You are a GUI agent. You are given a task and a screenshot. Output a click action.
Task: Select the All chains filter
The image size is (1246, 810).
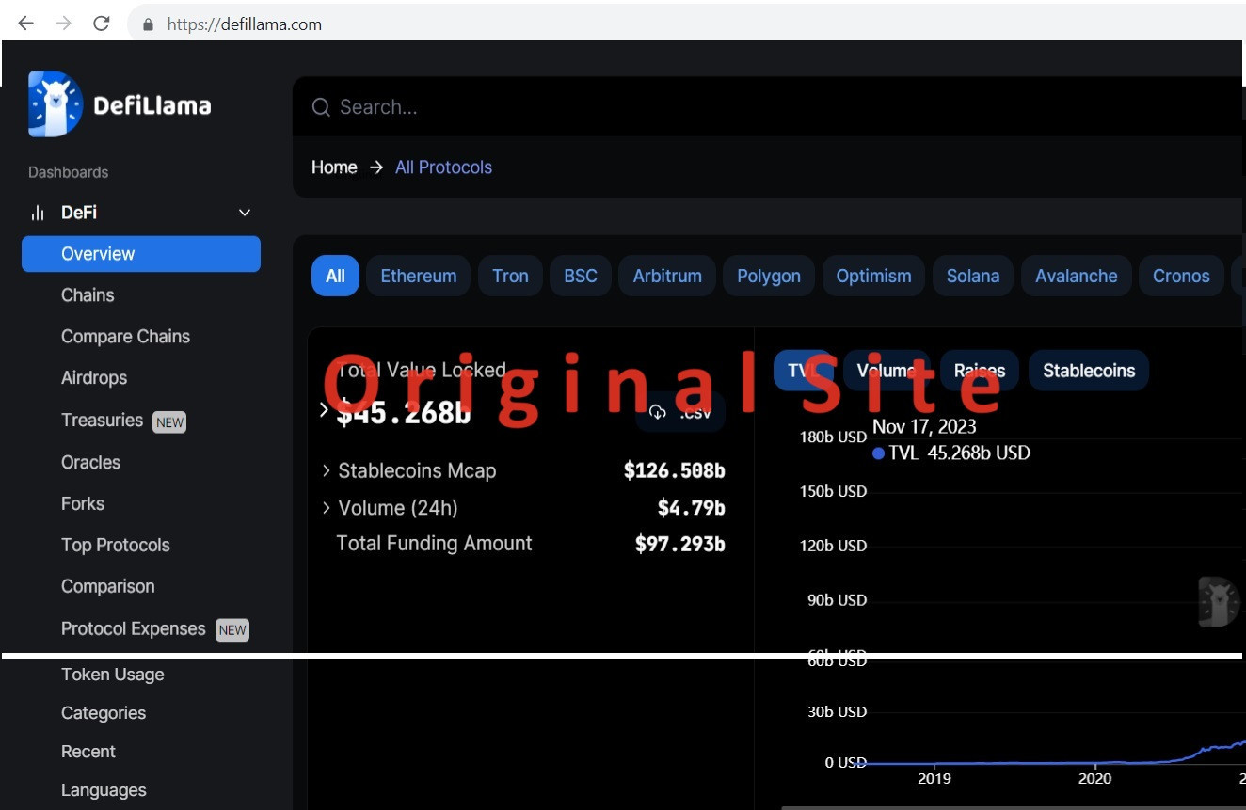pos(335,276)
